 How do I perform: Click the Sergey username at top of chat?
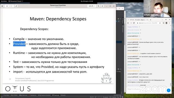tap(133, 27)
